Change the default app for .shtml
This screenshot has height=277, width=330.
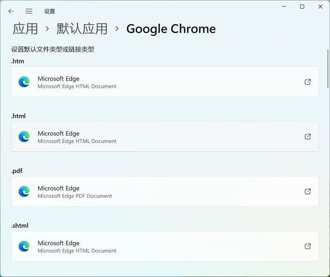(165, 246)
